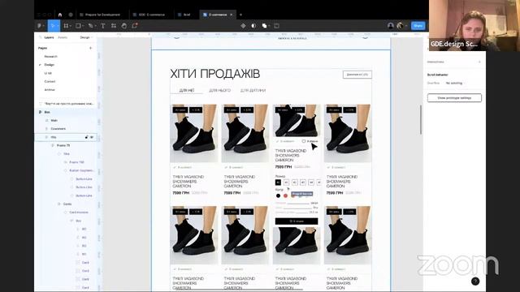Click the Create component diamond icon
This screenshot has height=292, width=520.
coord(243,25)
